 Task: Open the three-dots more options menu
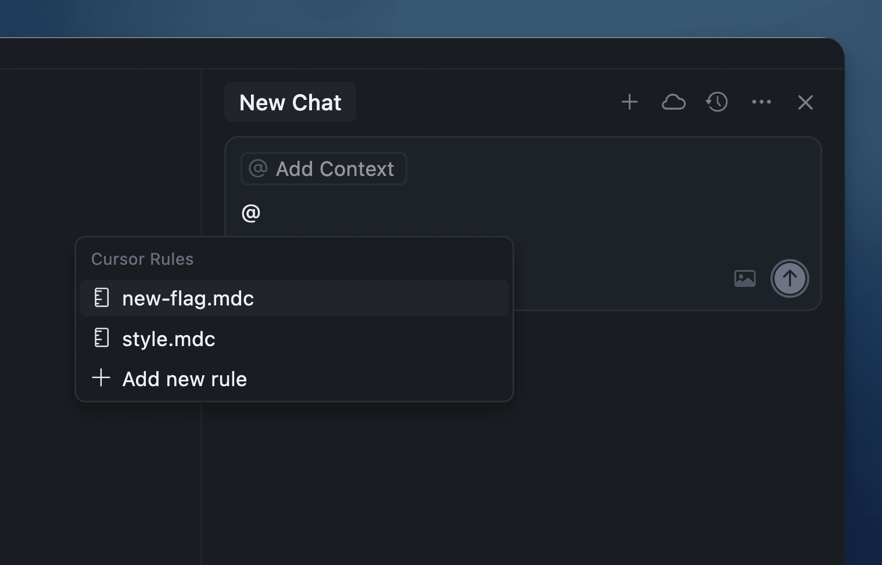click(761, 103)
